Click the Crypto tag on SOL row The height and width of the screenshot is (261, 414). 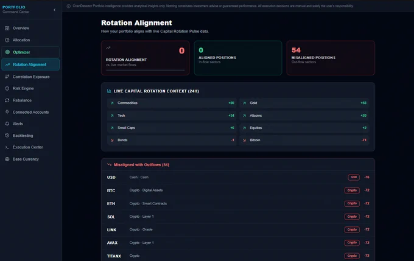352,217
